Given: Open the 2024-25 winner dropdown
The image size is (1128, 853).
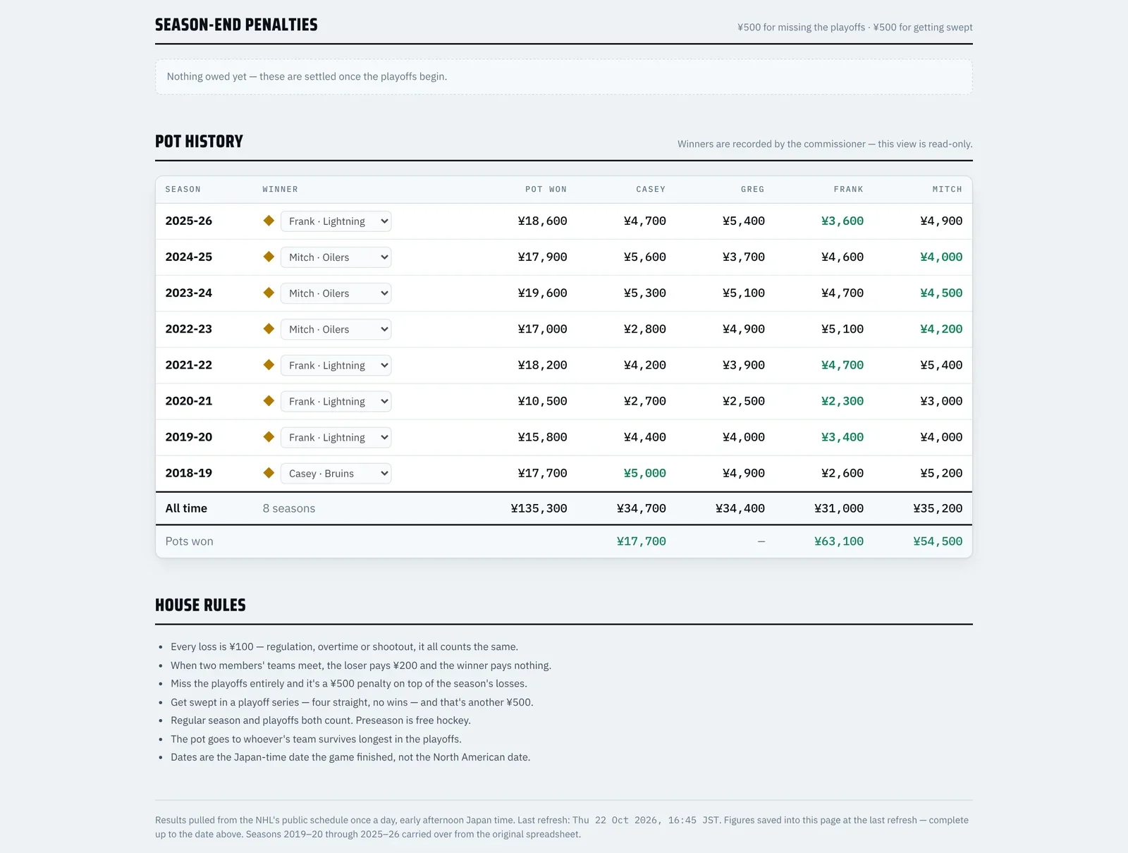Looking at the screenshot, I should [336, 257].
